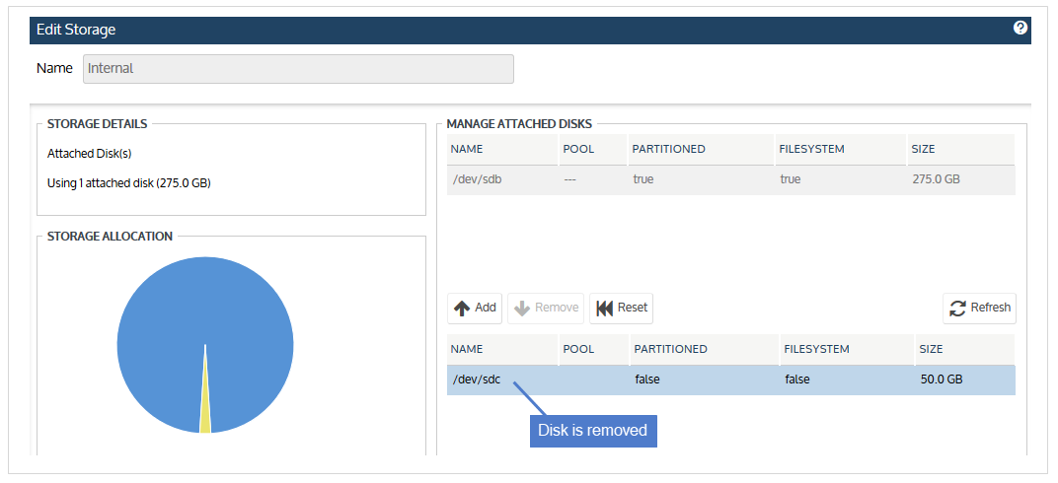Click the Edit Storage title text
The image size is (1058, 483).
coord(76,31)
